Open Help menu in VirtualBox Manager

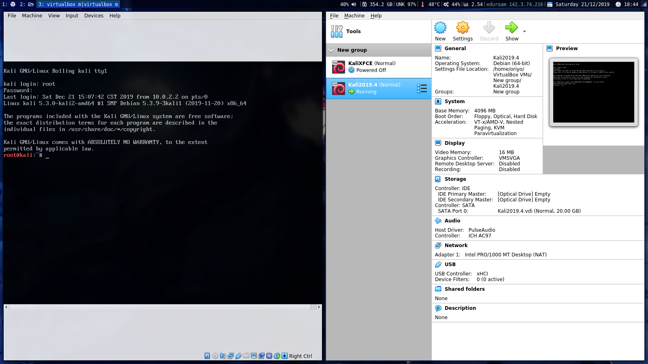(376, 16)
